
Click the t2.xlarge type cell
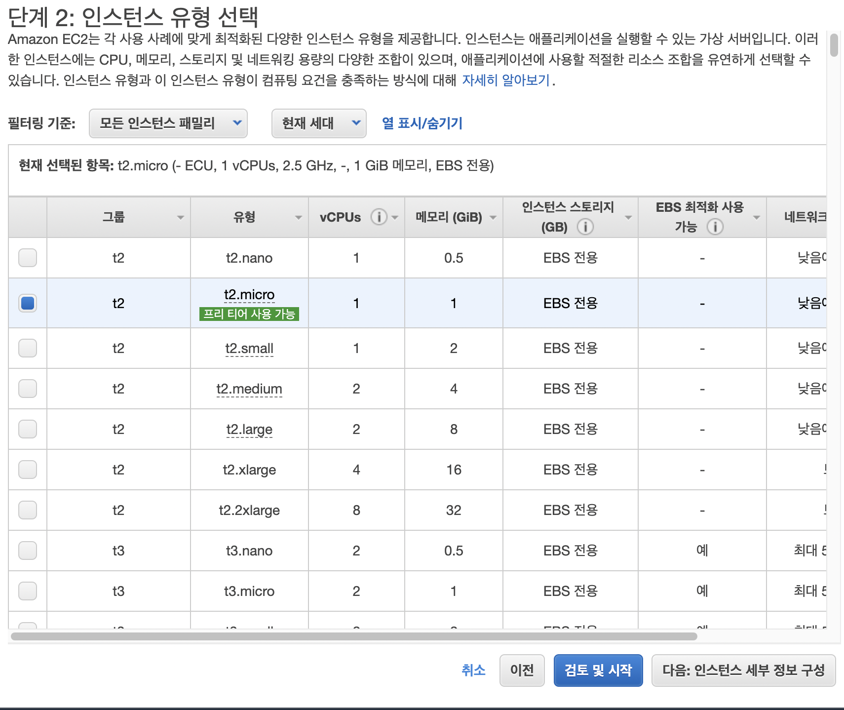coord(249,470)
